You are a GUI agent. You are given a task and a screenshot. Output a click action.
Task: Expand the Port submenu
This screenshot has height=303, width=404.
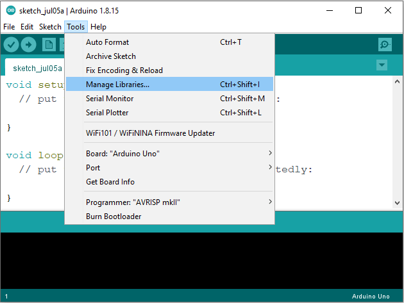169,168
